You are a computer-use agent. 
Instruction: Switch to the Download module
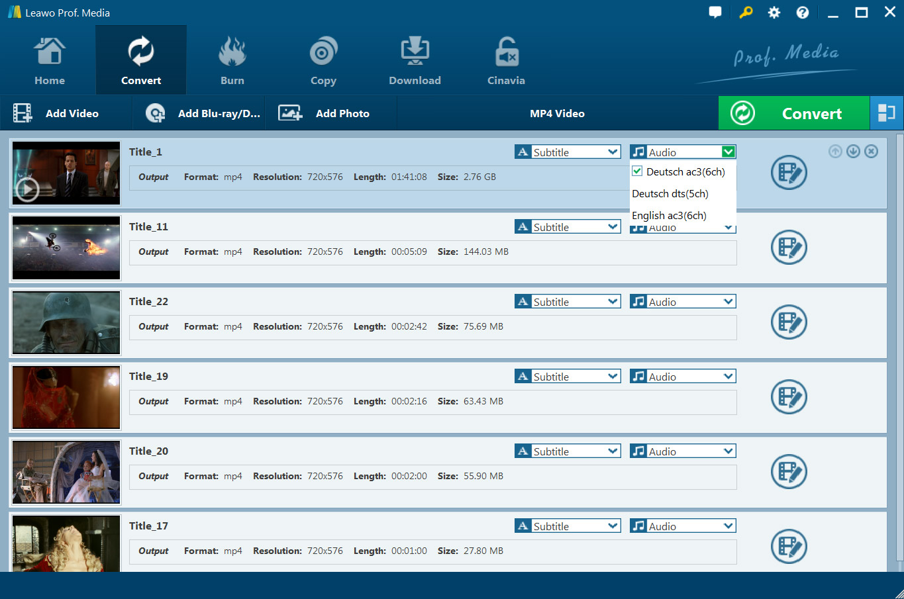click(415, 60)
